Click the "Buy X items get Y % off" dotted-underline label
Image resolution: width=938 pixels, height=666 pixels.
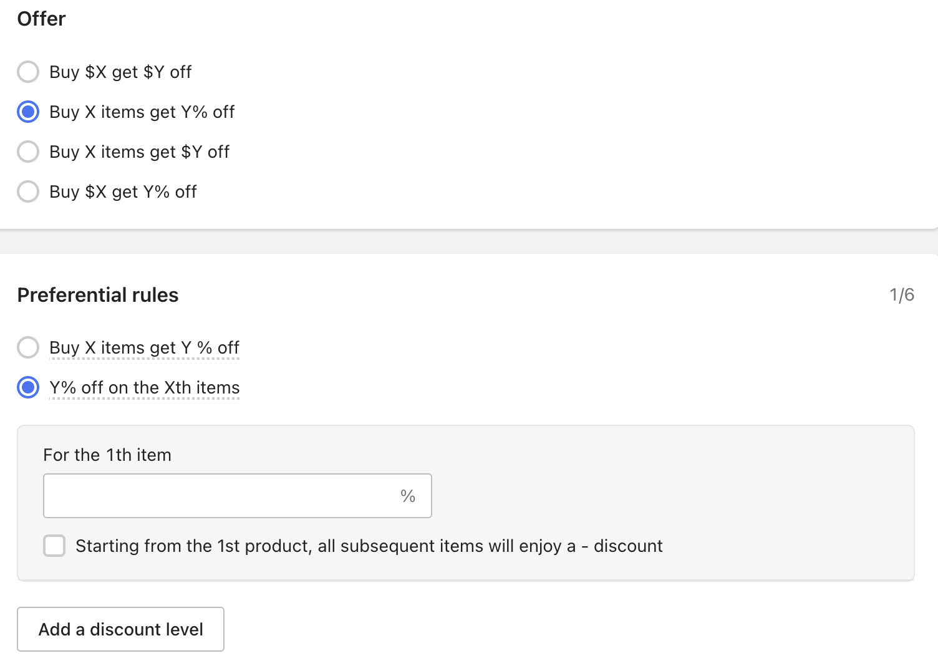[144, 347]
